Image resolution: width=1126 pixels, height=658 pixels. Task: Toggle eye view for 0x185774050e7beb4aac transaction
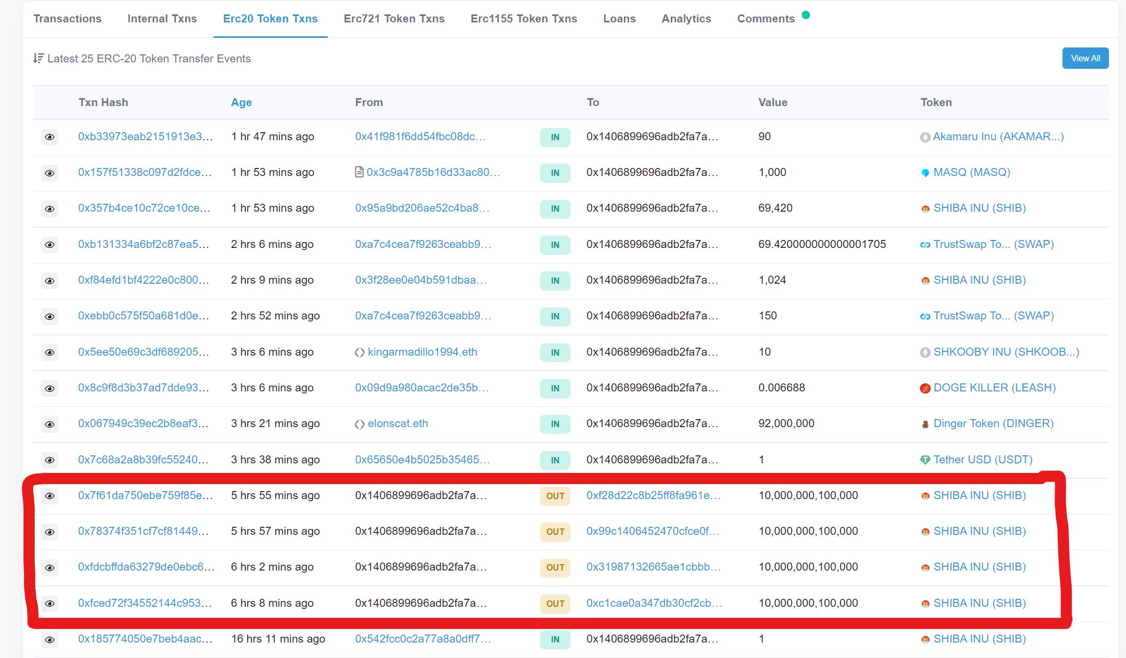tap(50, 639)
